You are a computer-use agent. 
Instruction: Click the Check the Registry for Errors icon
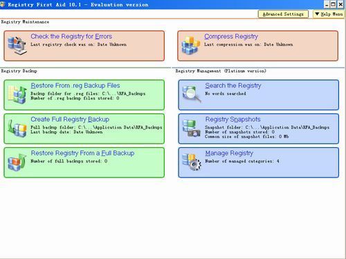[17, 45]
